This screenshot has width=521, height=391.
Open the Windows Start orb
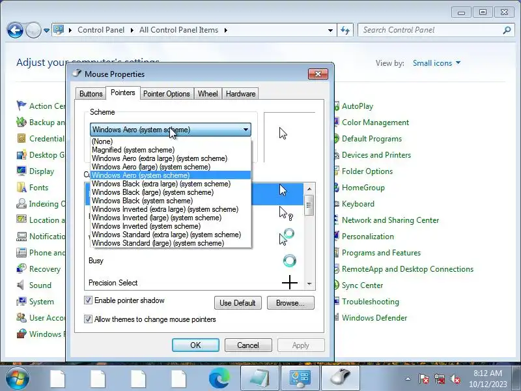tap(18, 379)
